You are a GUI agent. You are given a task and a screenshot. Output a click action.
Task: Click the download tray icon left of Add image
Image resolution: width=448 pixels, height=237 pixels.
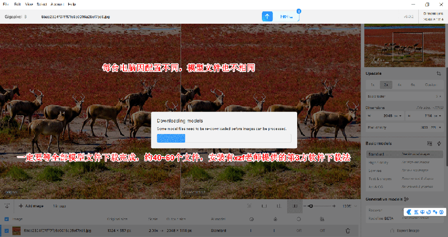click(x=7, y=206)
